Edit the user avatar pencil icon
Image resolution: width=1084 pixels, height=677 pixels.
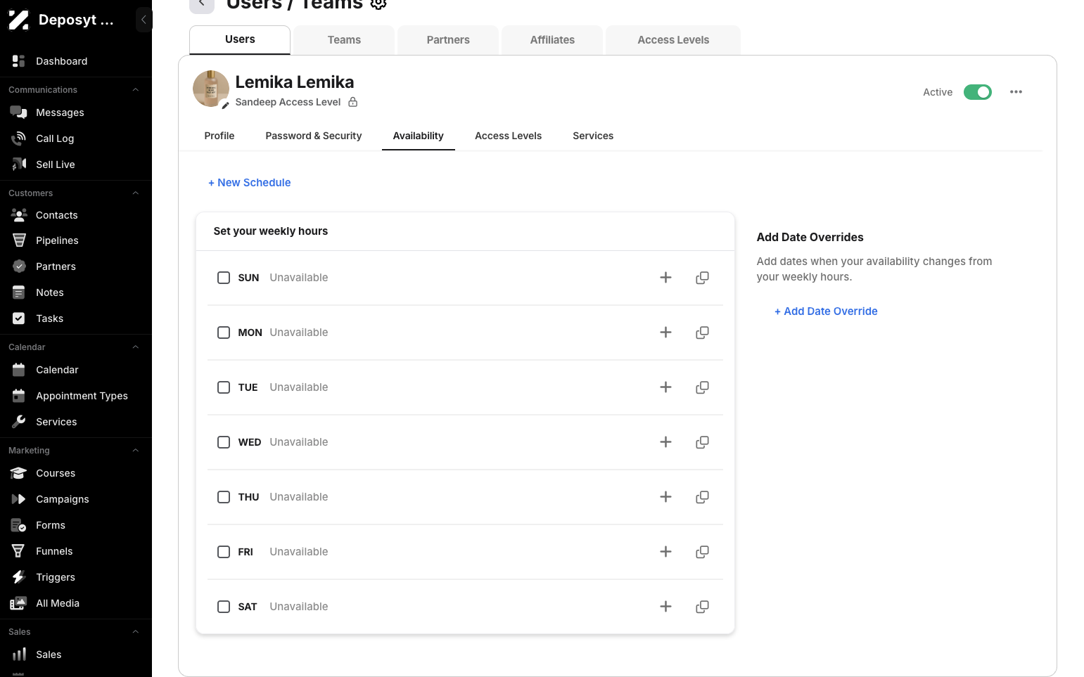coord(225,105)
